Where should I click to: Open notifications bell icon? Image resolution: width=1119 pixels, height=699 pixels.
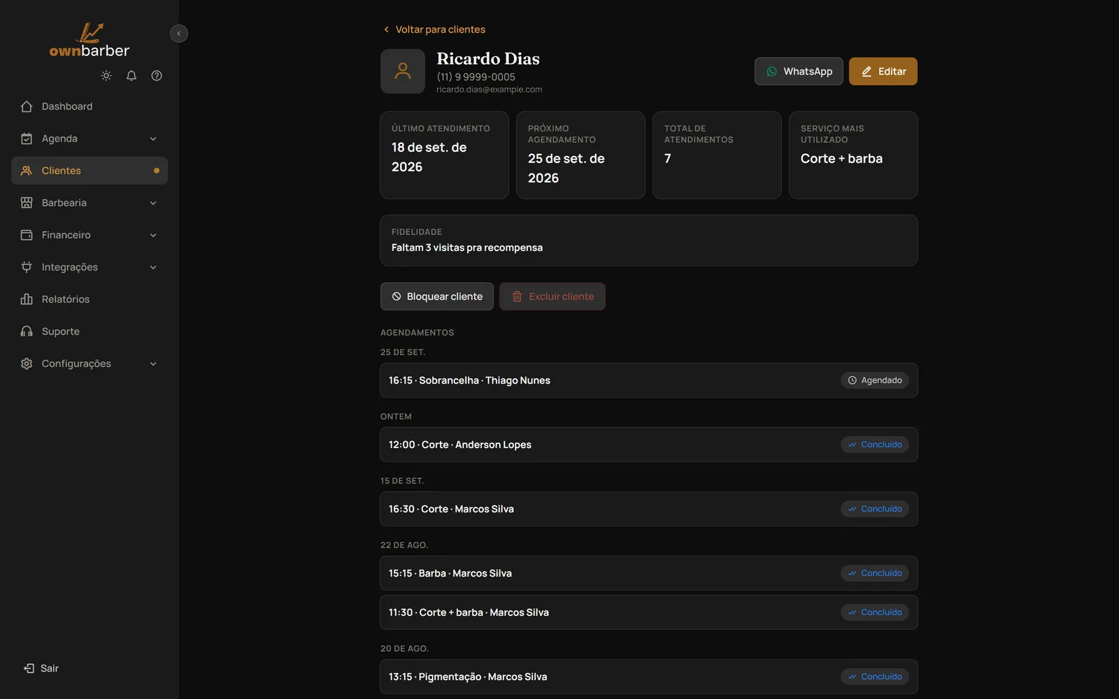tap(131, 75)
